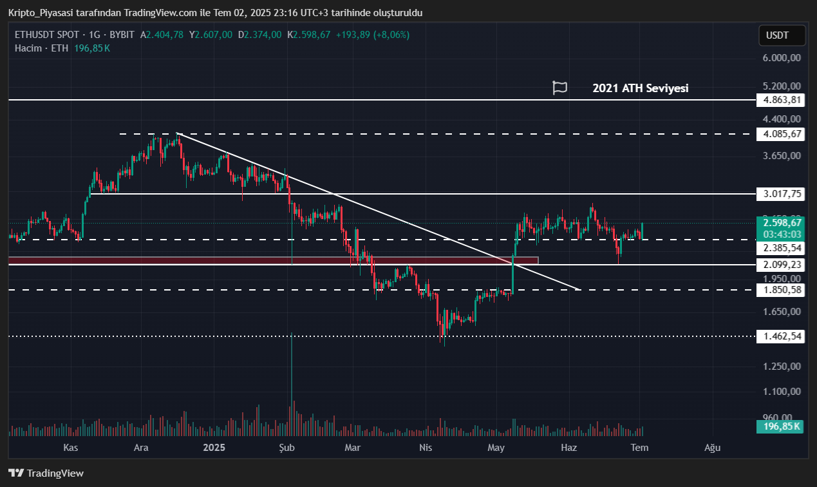The image size is (817, 487).
Task: Click the 4.085,67 price level label
Action: (780, 134)
